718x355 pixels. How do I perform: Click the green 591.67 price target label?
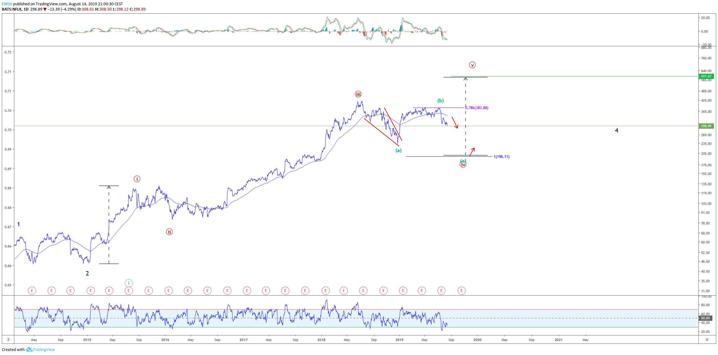[706, 76]
